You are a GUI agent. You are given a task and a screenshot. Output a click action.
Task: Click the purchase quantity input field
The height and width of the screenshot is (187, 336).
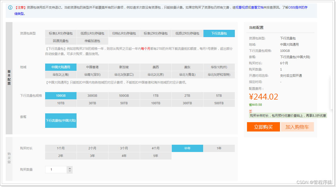click(x=56, y=169)
